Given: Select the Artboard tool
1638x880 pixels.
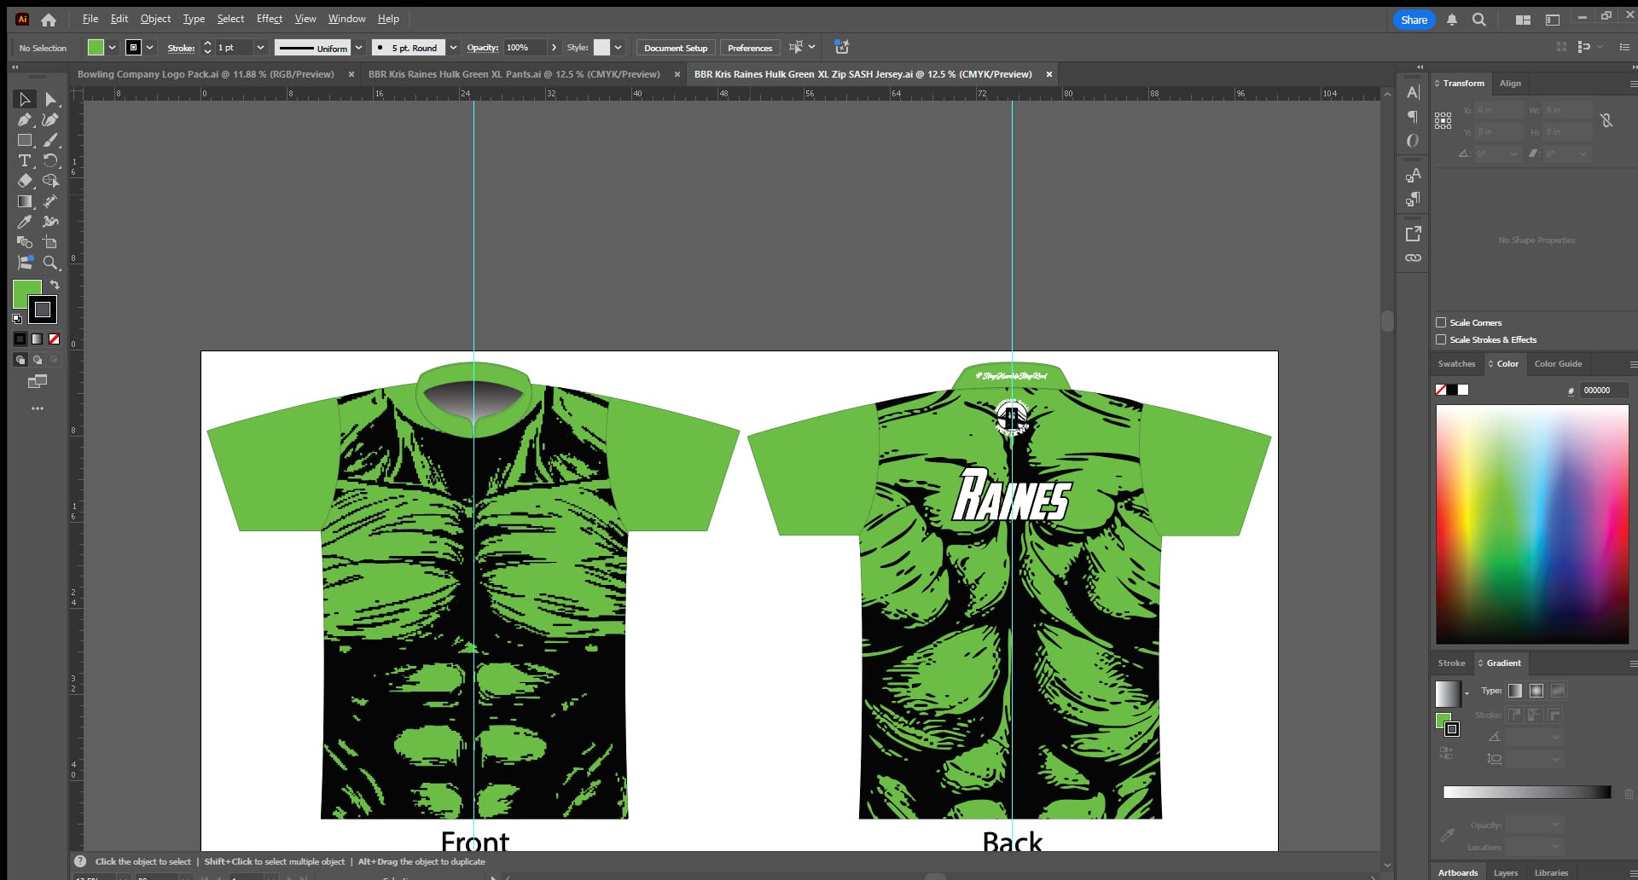Looking at the screenshot, I should pyautogui.click(x=50, y=243).
